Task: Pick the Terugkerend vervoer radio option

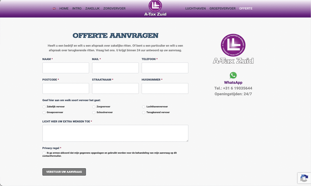Action: point(143,113)
